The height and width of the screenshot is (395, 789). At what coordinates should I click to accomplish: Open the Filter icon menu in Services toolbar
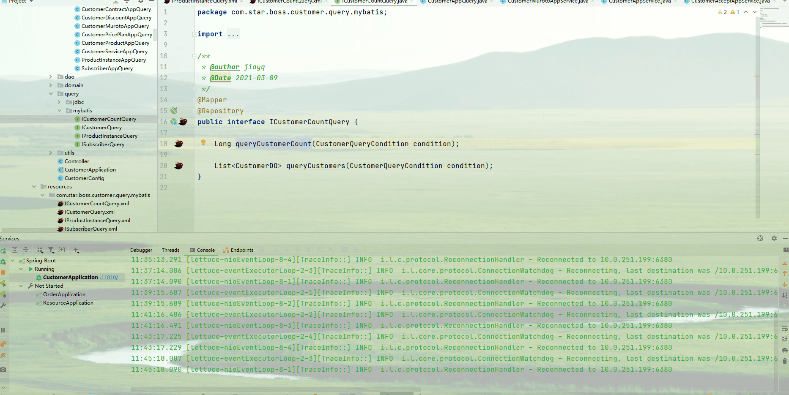pyautogui.click(x=51, y=250)
